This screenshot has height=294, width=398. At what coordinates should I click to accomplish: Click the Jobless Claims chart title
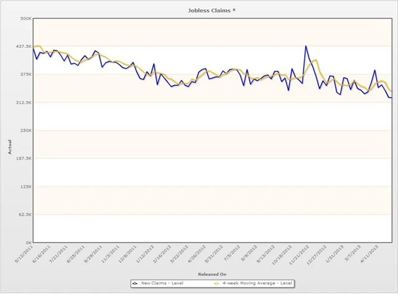211,10
